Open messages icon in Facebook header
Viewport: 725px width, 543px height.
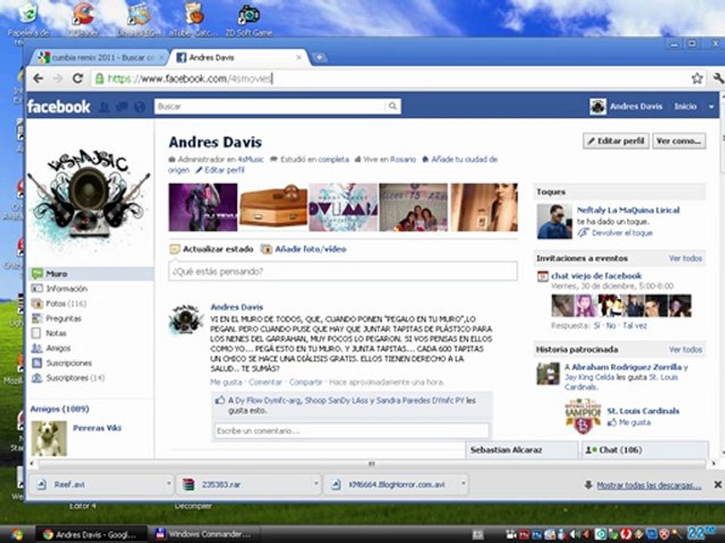[x=122, y=107]
